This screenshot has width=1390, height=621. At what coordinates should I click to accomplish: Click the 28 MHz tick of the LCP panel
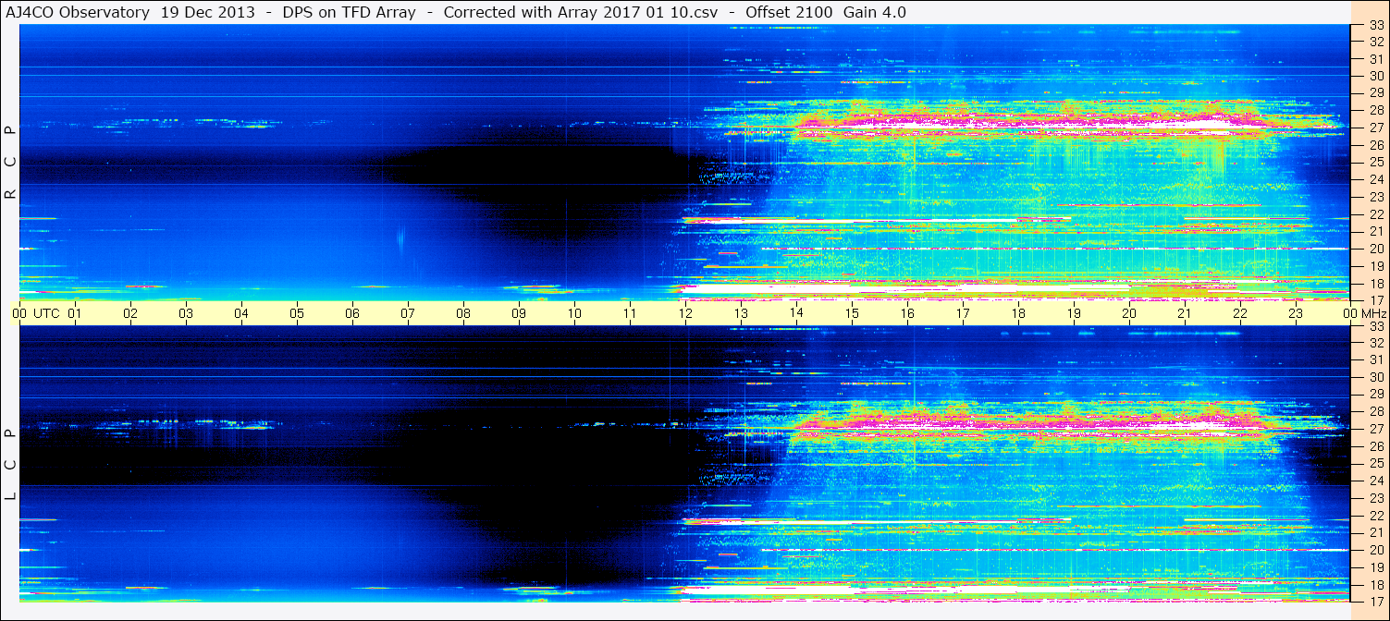click(x=1375, y=411)
